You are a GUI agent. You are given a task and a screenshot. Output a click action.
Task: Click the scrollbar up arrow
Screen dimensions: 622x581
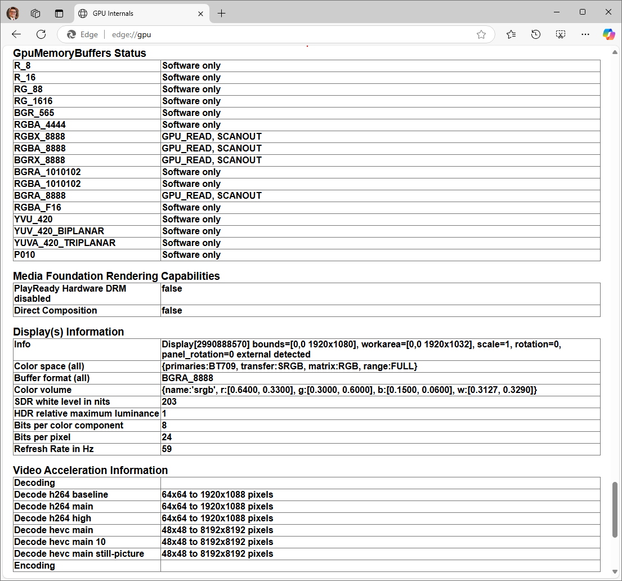(x=615, y=52)
